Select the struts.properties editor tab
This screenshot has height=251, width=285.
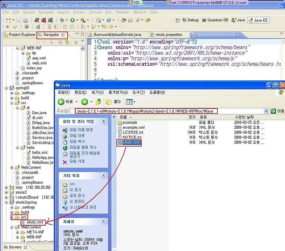[x=167, y=35]
